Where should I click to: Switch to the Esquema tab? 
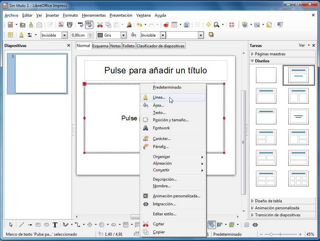click(100, 46)
